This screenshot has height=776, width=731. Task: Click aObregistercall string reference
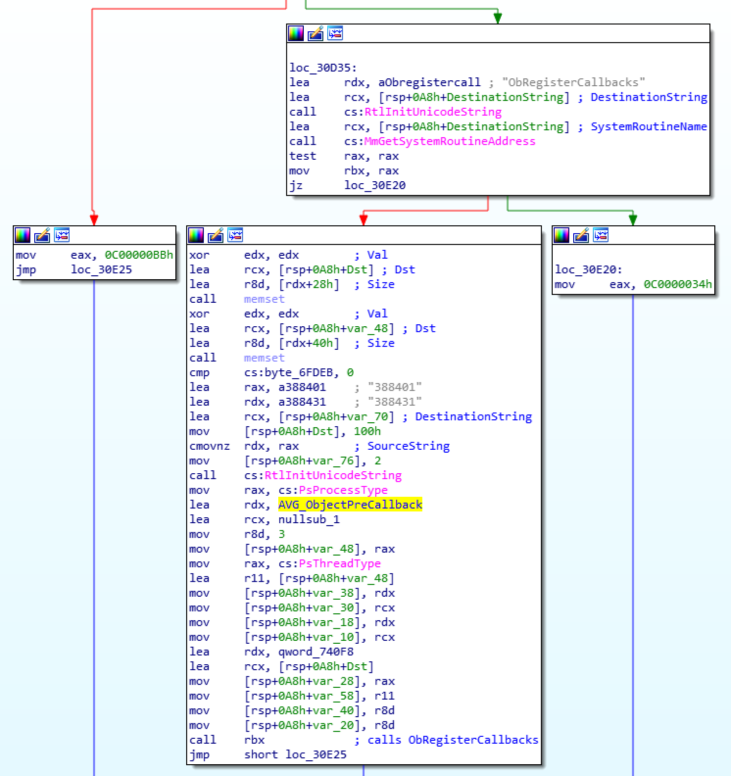click(429, 82)
